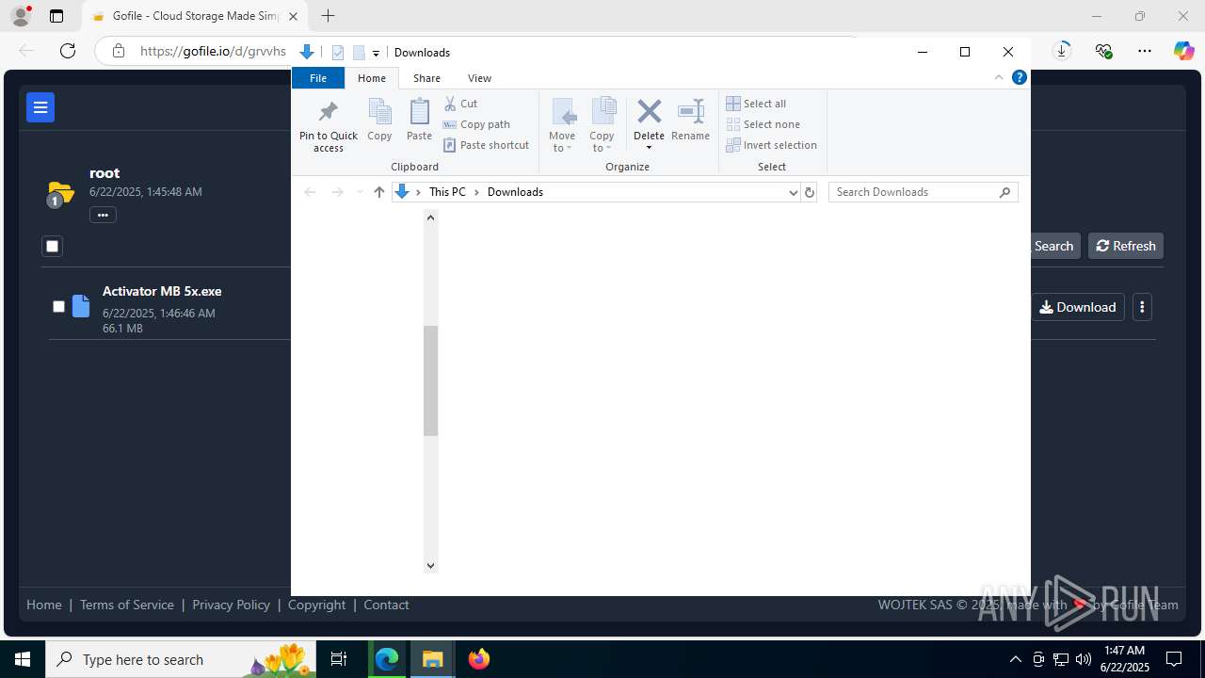Open the Windows Start menu
1205x678 pixels.
[x=23, y=659]
